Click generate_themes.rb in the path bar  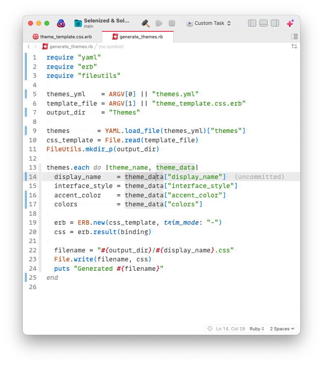[x=71, y=46]
